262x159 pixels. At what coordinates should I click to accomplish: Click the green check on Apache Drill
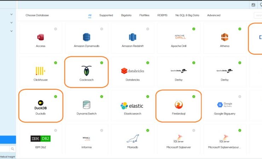click(194, 29)
